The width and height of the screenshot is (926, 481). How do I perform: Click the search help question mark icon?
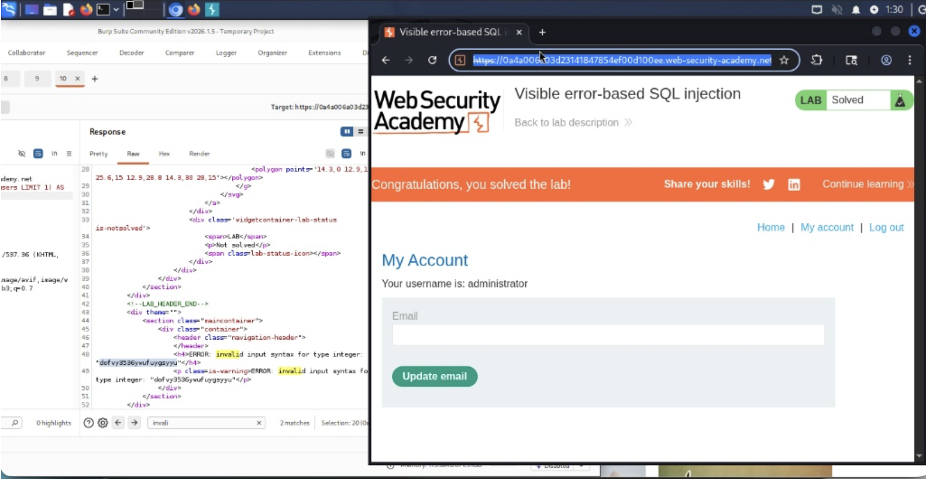point(89,423)
